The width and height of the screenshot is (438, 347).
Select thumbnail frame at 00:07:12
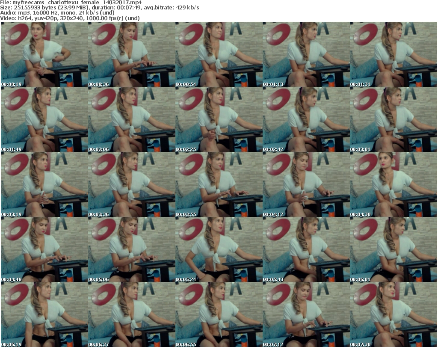306,314
